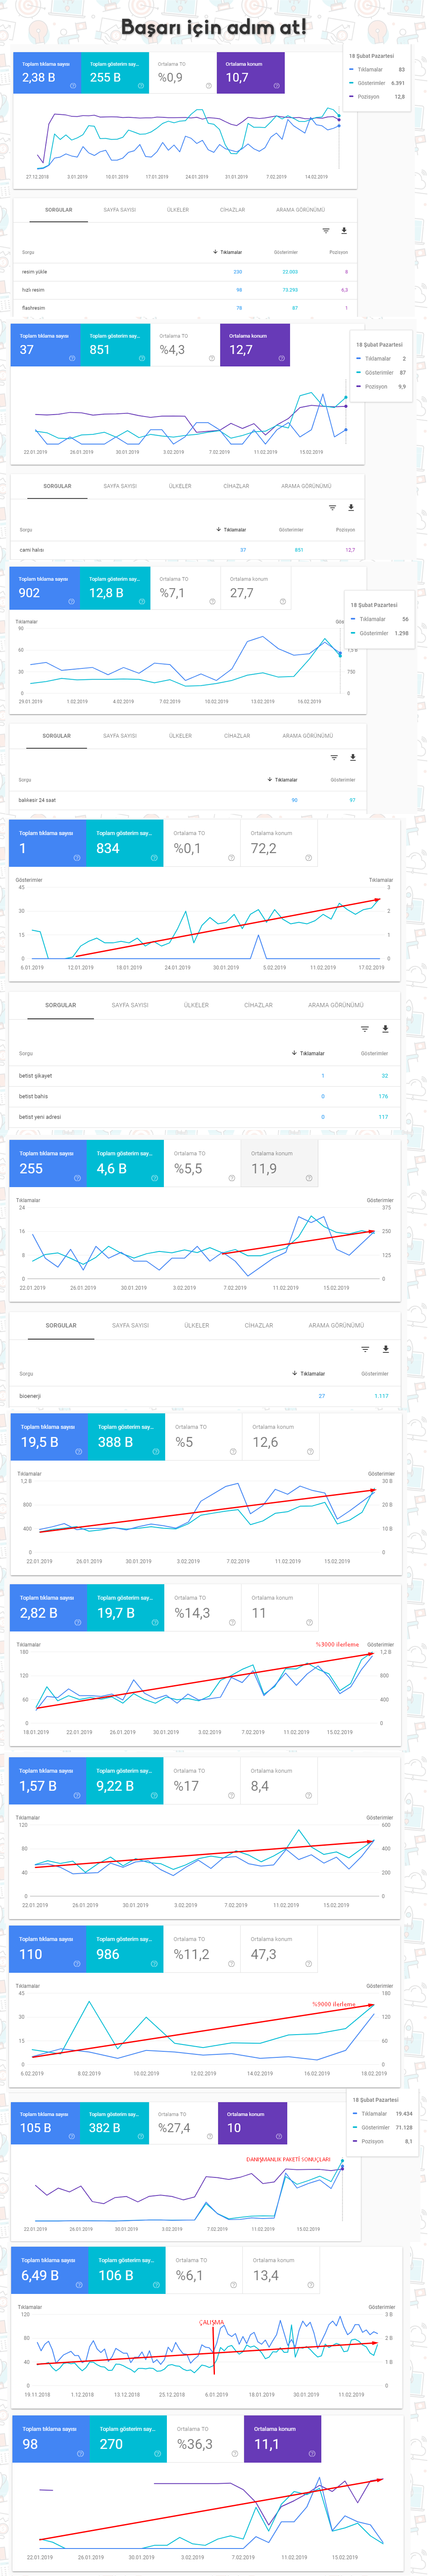Viewport: 429px width, 2576px height.
Task: Click the download icon above the resim yükle table
Action: click(x=344, y=231)
